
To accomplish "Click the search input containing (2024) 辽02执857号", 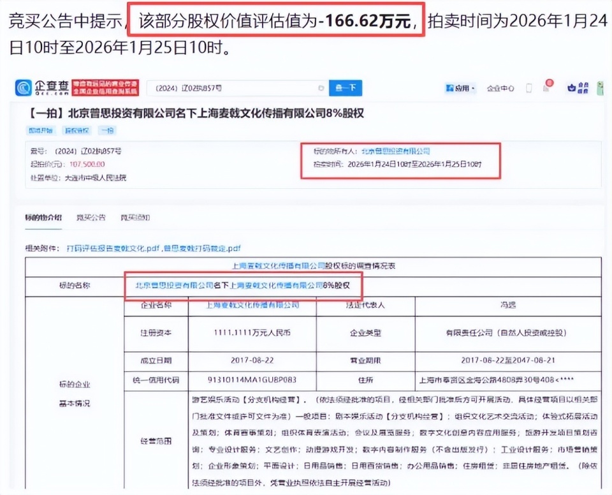I will click(x=237, y=88).
